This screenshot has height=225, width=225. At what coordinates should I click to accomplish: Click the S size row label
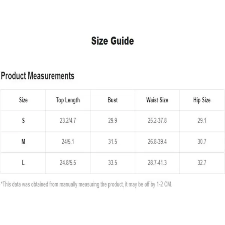click(23, 120)
